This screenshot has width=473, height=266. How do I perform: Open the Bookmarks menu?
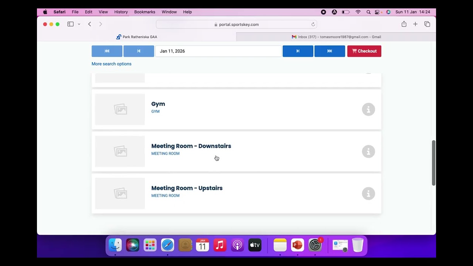[x=144, y=12]
